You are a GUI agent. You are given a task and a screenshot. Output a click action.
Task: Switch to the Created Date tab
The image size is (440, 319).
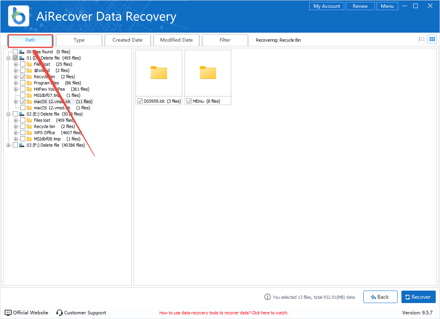[127, 40]
